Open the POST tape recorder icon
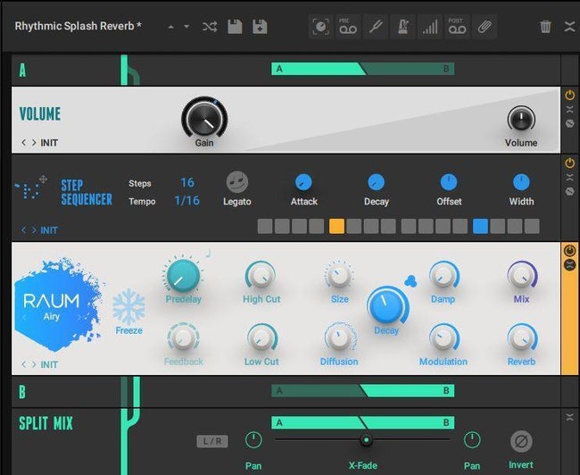 pos(457,27)
